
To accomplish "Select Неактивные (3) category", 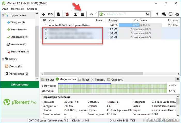I will (x=20, y=51).
